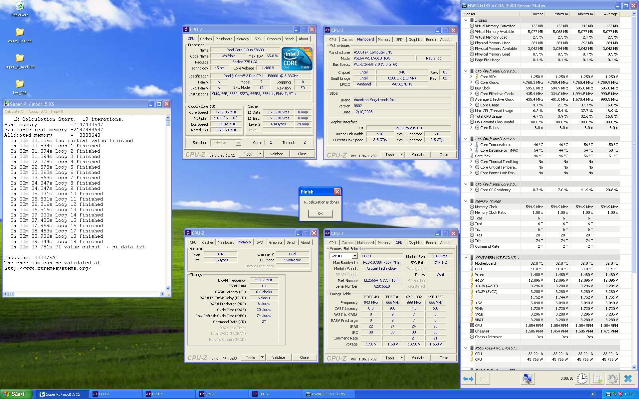Open the About...(A) menu in Super PI
Viewport: 639px width, 399px height.
[x=38, y=111]
